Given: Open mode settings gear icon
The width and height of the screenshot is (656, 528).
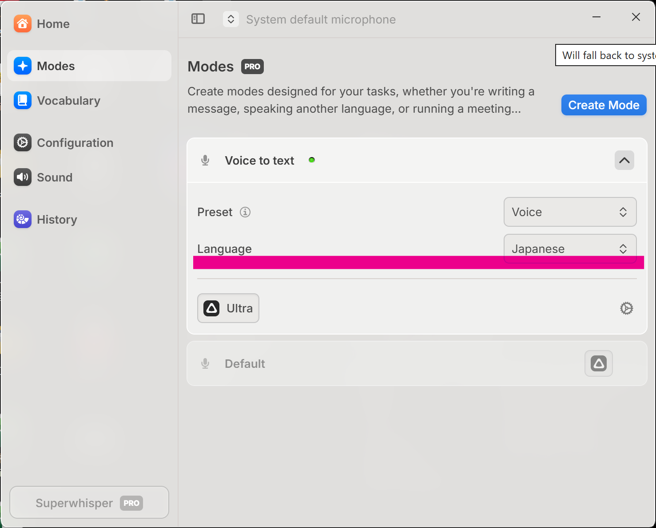Looking at the screenshot, I should (626, 308).
